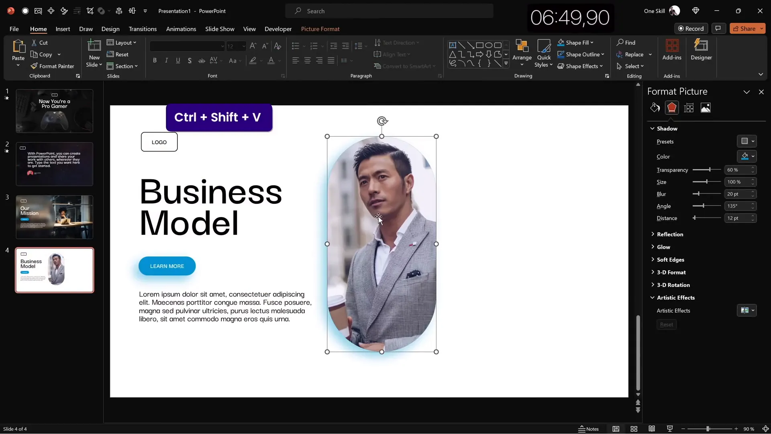Open the Designer pane
The height and width of the screenshot is (434, 771).
point(701,50)
